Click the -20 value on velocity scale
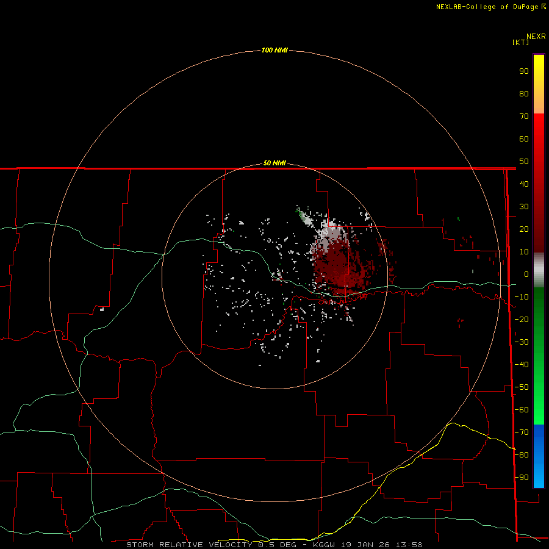The height and width of the screenshot is (549, 549). (522, 320)
